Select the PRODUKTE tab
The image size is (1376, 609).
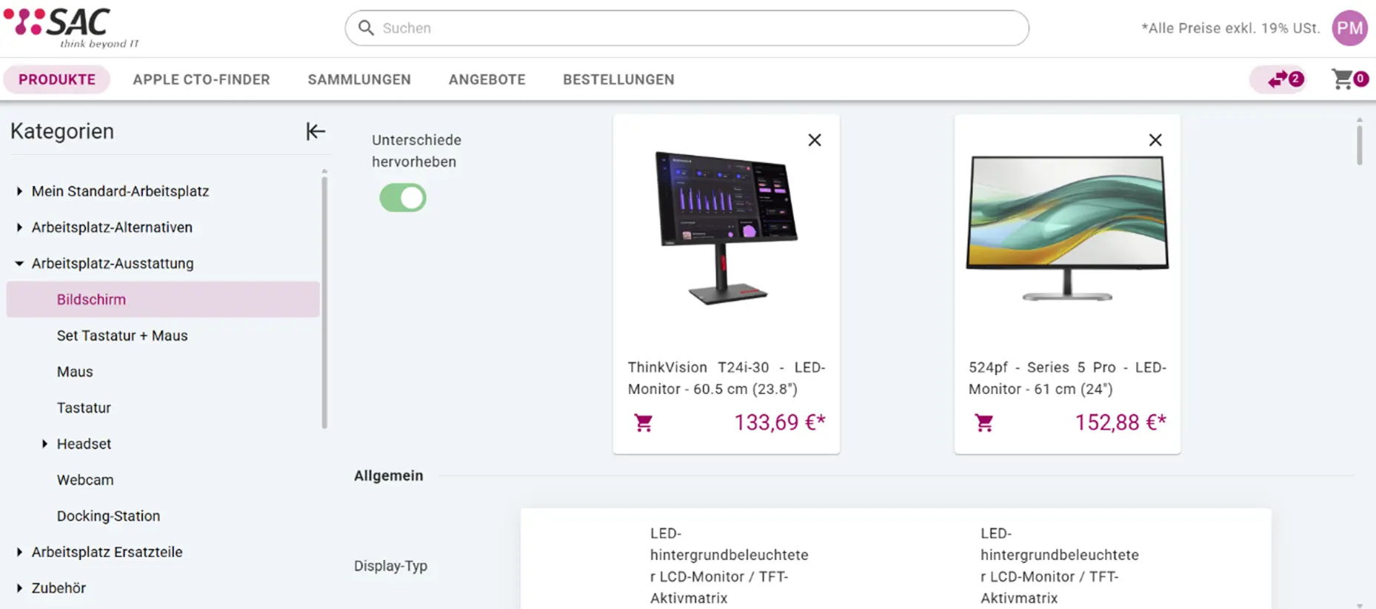click(x=57, y=79)
